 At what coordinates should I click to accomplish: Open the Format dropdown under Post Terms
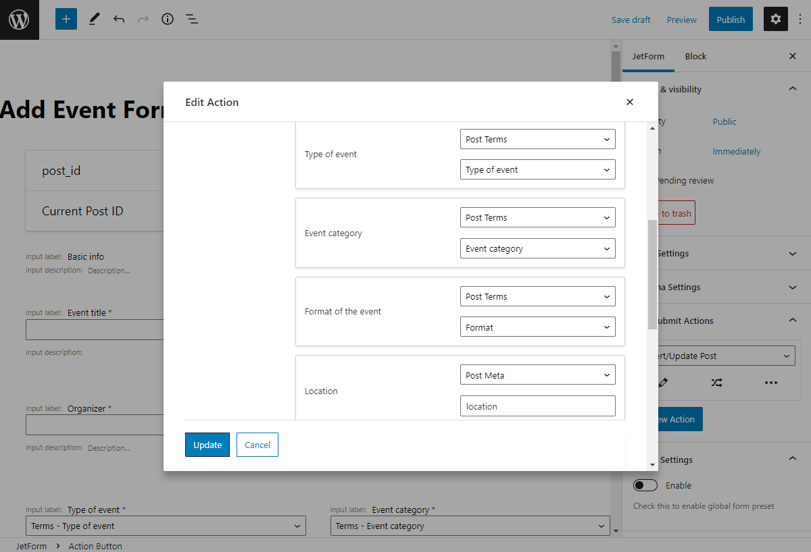coord(537,327)
